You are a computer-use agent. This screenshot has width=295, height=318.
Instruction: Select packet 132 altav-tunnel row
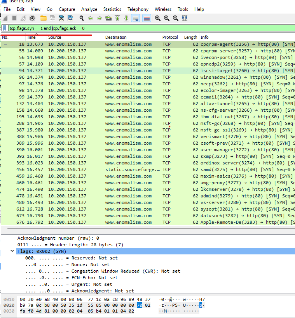(148, 104)
